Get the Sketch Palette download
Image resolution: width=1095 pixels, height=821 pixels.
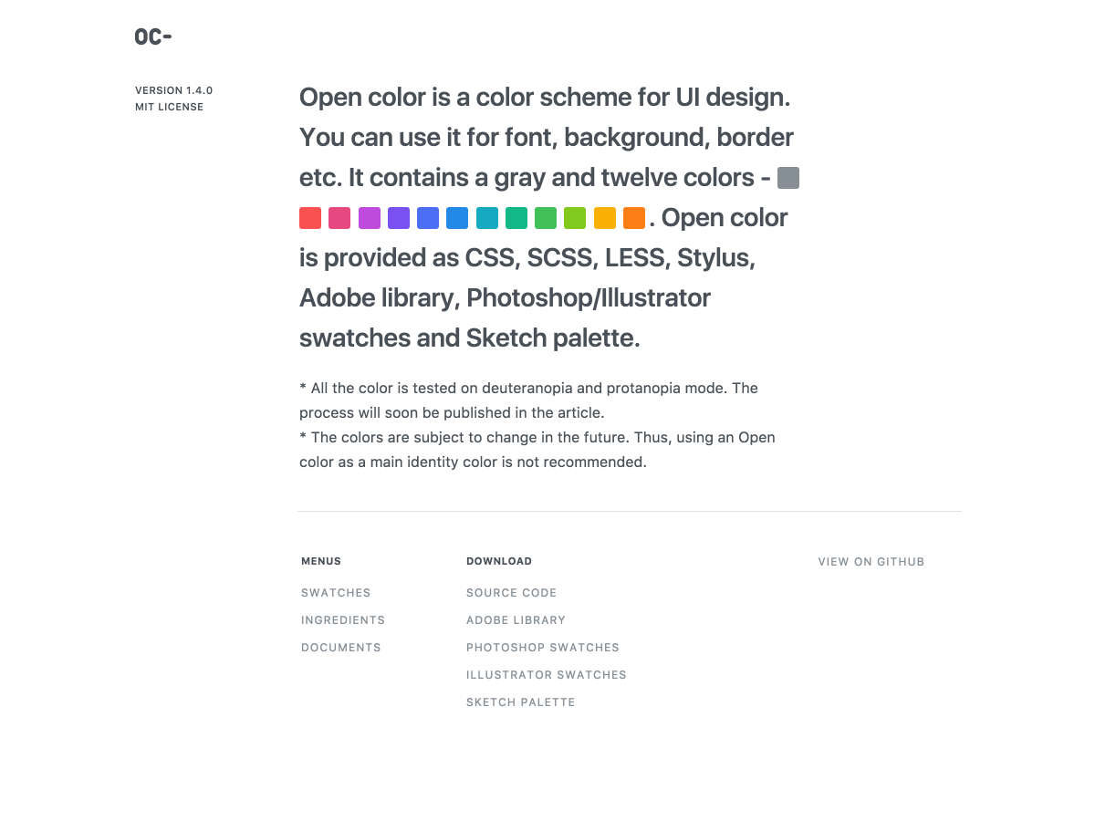521,702
